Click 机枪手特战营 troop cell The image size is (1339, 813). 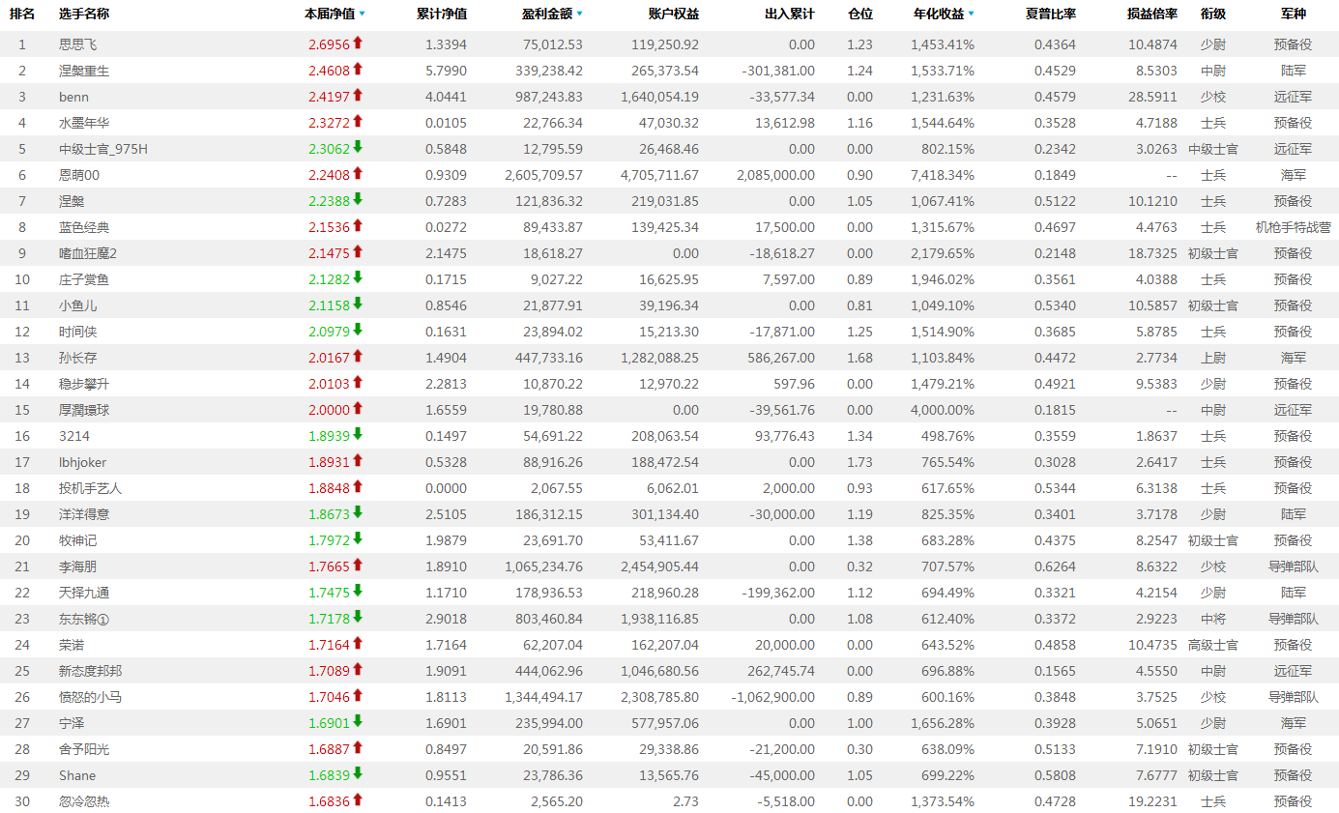(x=1293, y=227)
